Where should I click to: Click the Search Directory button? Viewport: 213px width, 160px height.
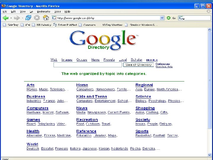pos(138,65)
